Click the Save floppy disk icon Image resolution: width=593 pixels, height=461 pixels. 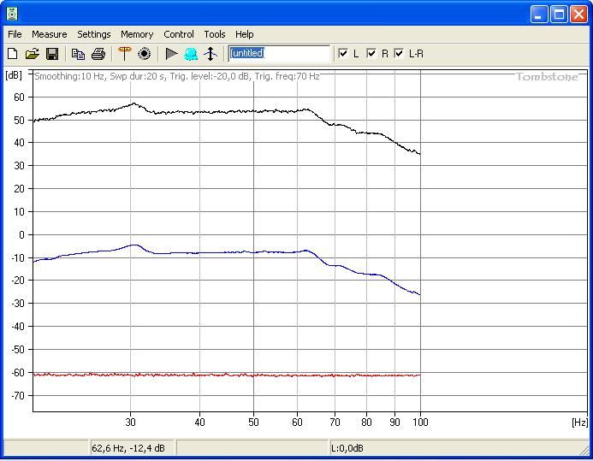(x=52, y=54)
